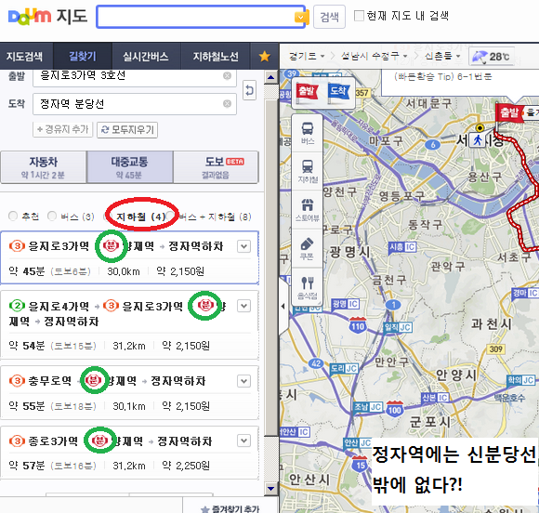
Task: Click the 즐겨찾기 추가 link
Action: [x=230, y=508]
